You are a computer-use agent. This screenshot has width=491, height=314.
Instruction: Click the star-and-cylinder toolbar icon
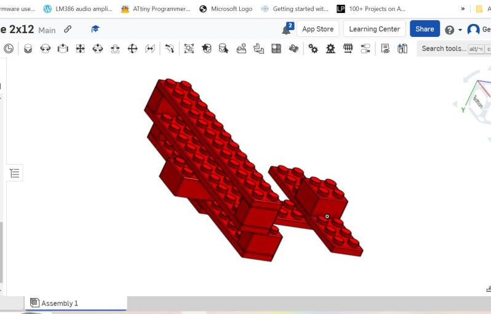[x=206, y=49]
